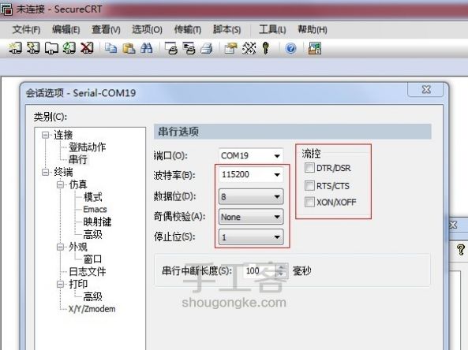Select 模式 in the category tree
The width and height of the screenshot is (468, 350).
pos(93,197)
